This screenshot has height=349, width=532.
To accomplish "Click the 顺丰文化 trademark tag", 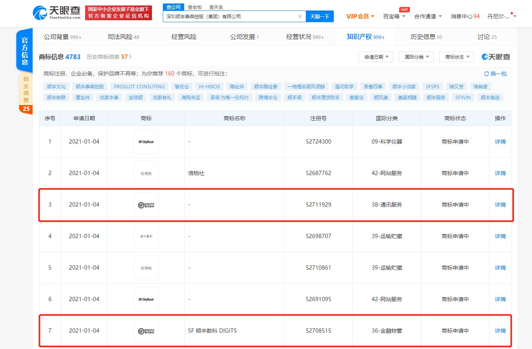I will (56, 86).
